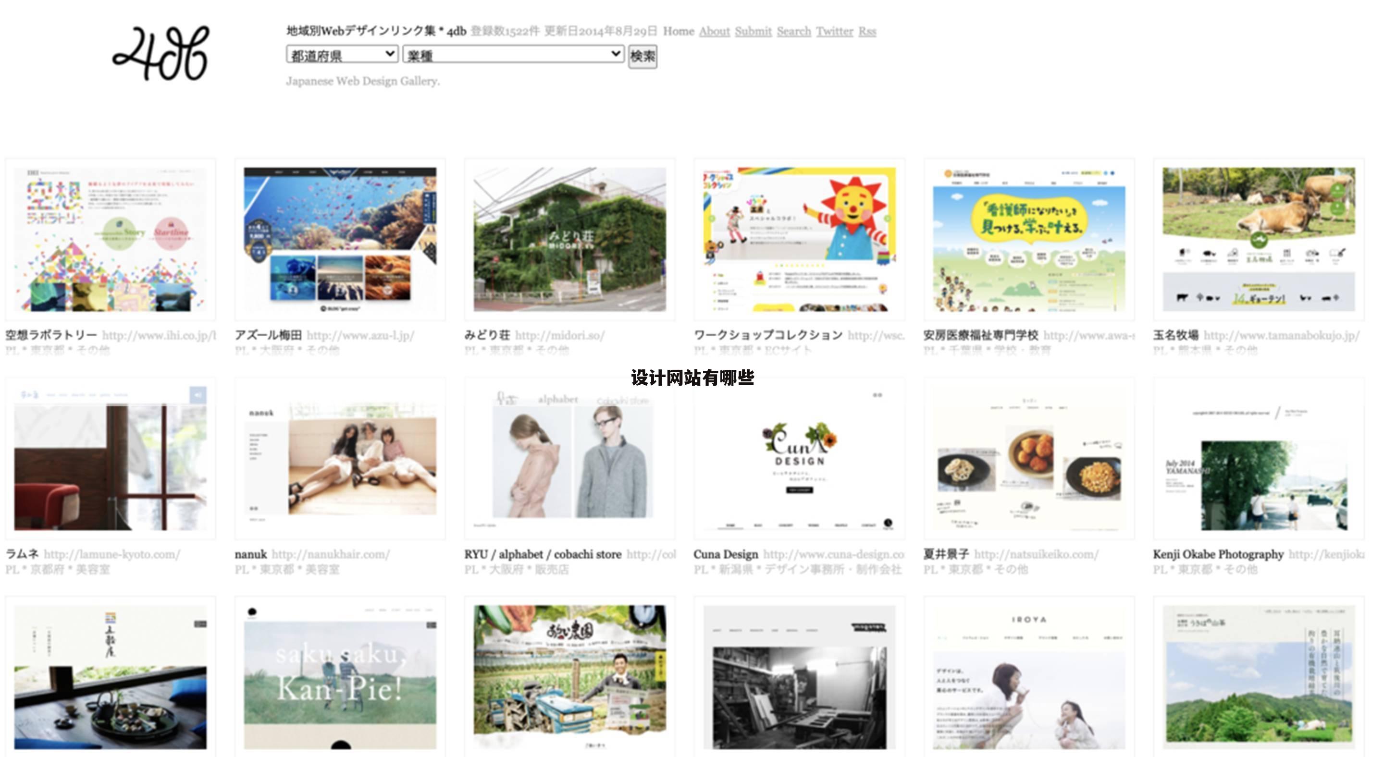The width and height of the screenshot is (1384, 757).
Task: Visit the Twitter link
Action: (x=834, y=31)
